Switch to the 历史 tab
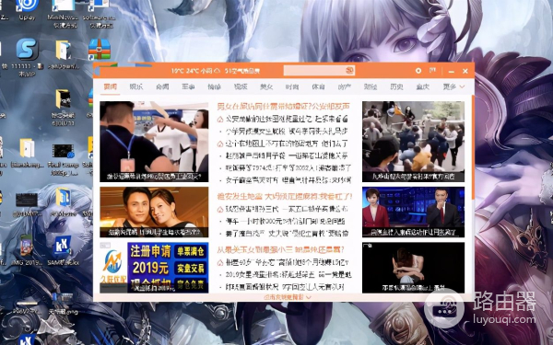Image resolution: width=553 pixels, height=345 pixels. (396, 86)
